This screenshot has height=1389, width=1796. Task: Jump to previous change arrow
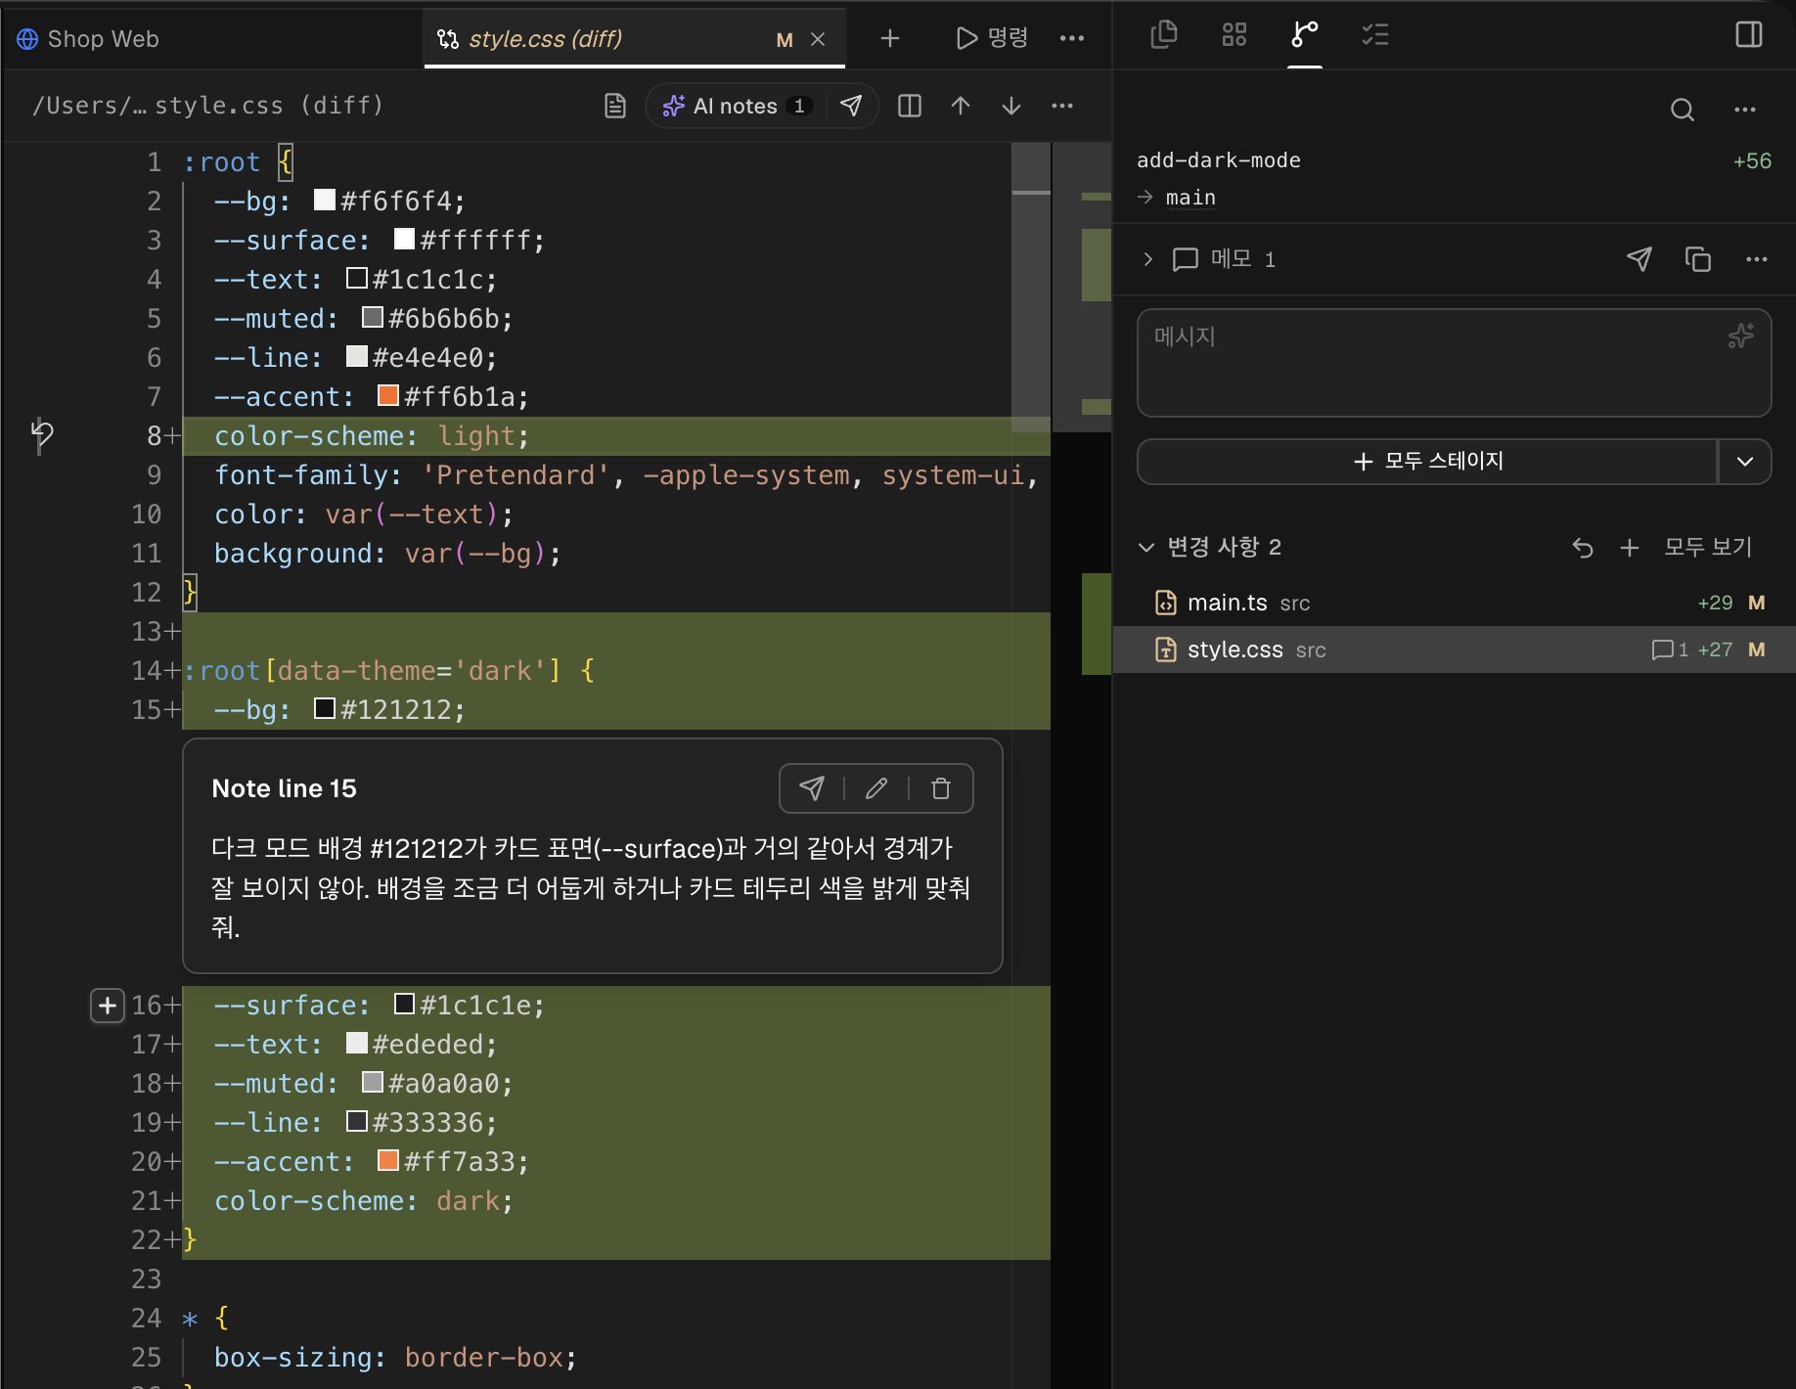tap(961, 106)
